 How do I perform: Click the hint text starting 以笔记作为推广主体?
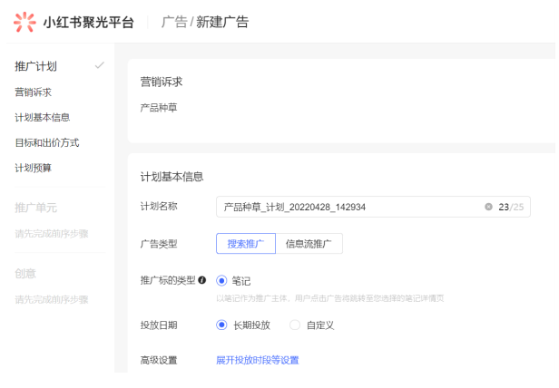pos(330,298)
